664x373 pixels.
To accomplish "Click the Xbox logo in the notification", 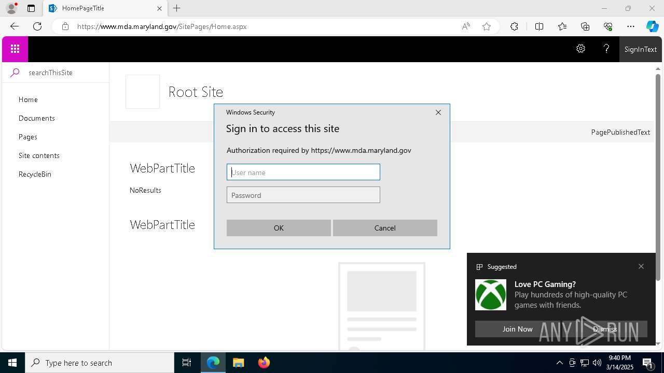I will coord(491,295).
